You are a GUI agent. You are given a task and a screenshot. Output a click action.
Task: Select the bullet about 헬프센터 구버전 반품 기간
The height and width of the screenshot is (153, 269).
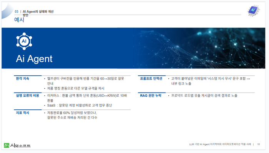click(86, 81)
